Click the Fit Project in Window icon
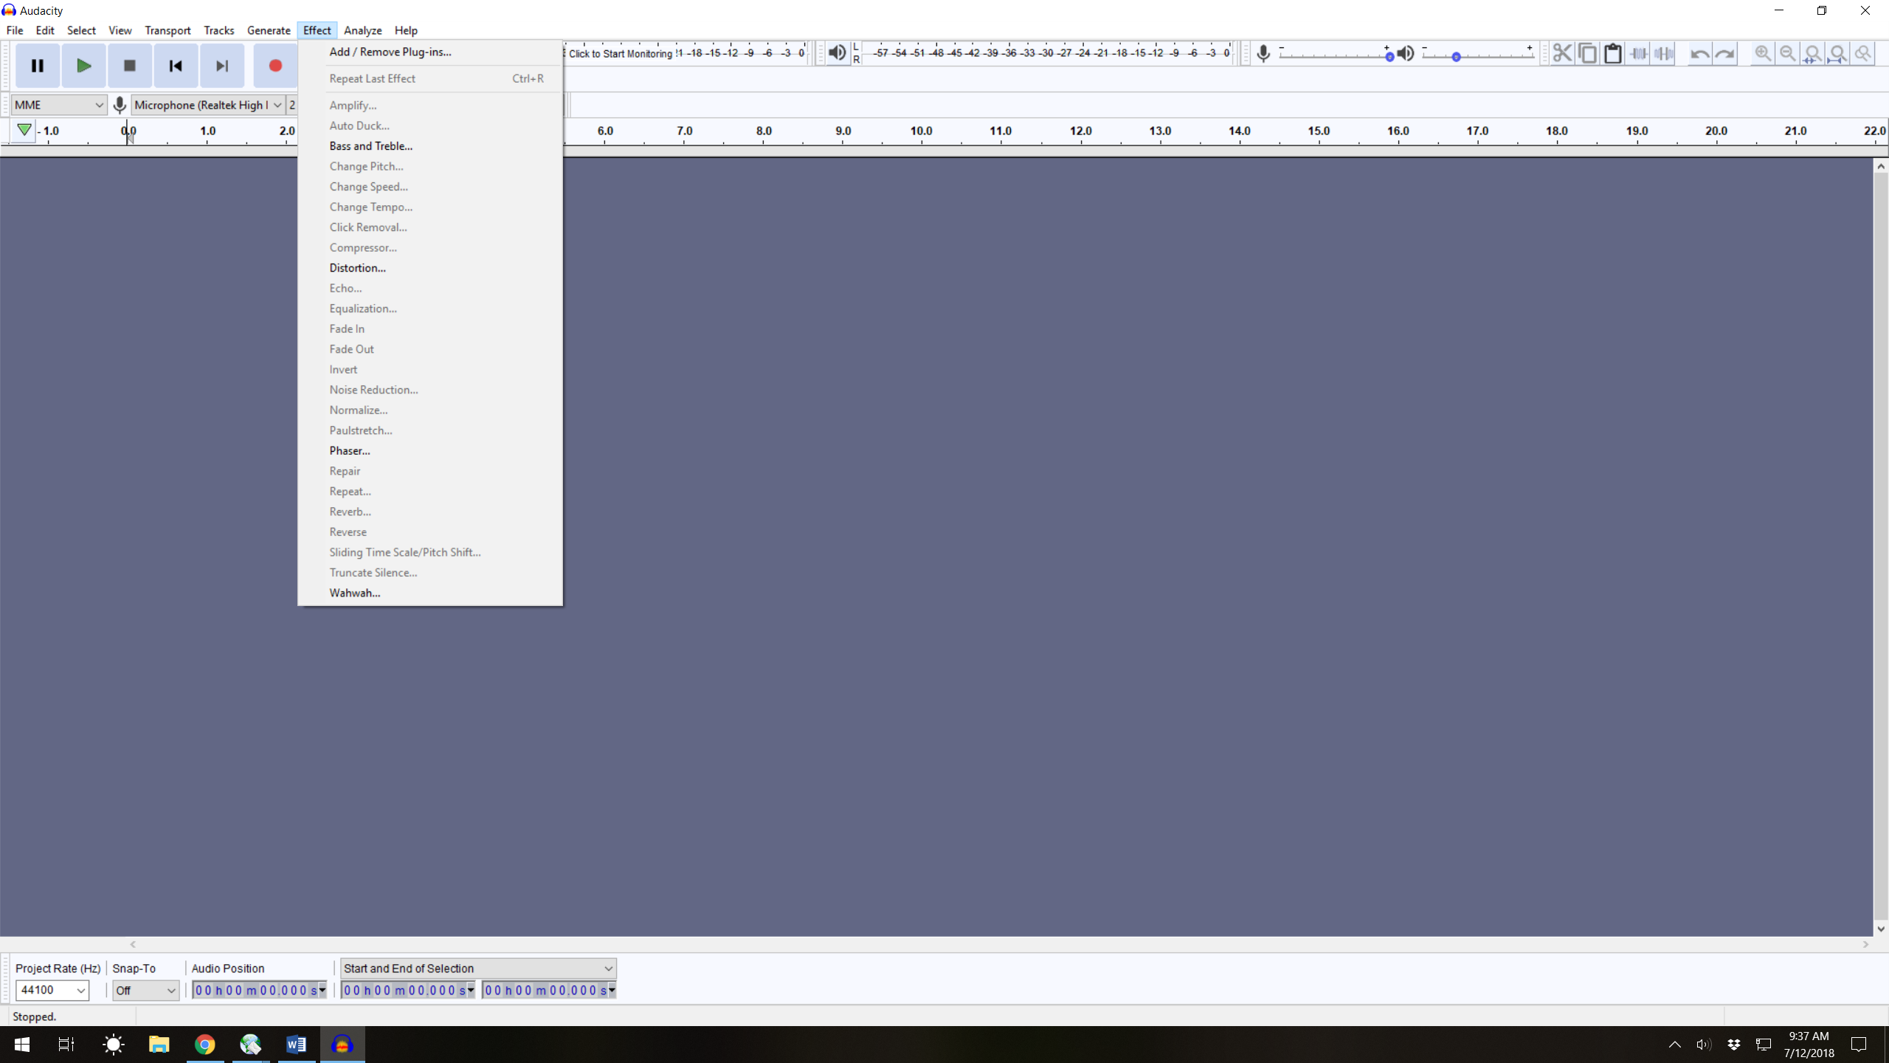Image resolution: width=1889 pixels, height=1063 pixels. [x=1838, y=52]
